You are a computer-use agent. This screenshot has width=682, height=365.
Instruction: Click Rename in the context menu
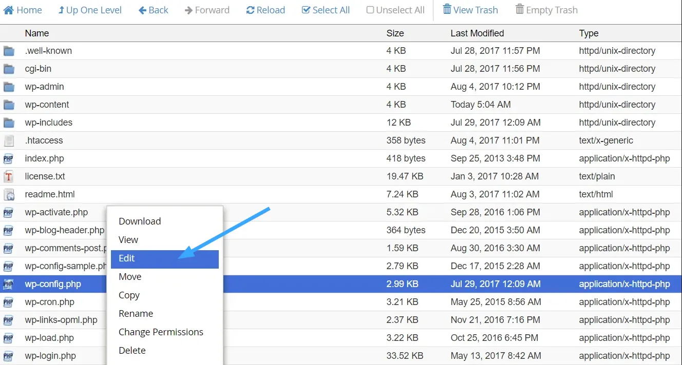coord(136,314)
